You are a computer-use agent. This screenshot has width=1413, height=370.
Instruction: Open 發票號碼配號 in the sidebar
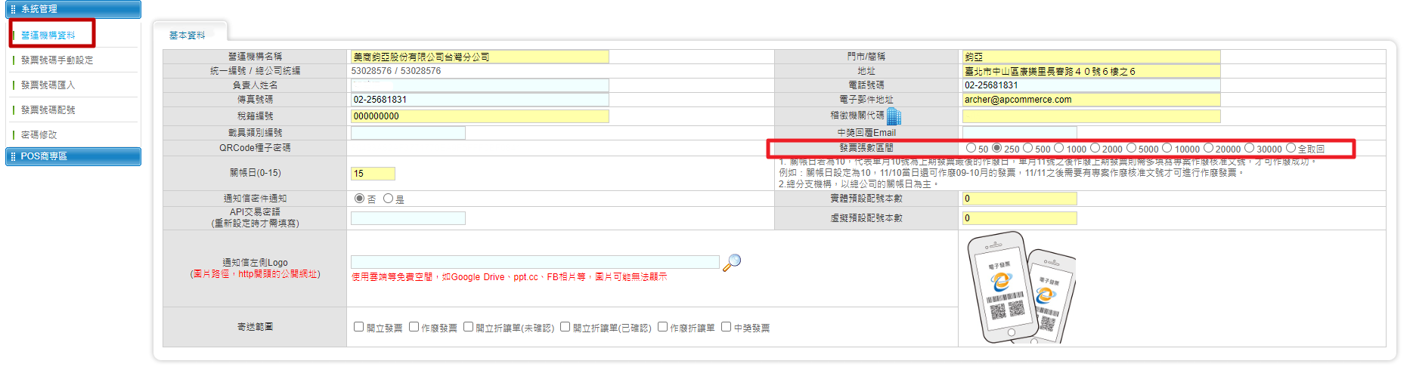coord(48,110)
